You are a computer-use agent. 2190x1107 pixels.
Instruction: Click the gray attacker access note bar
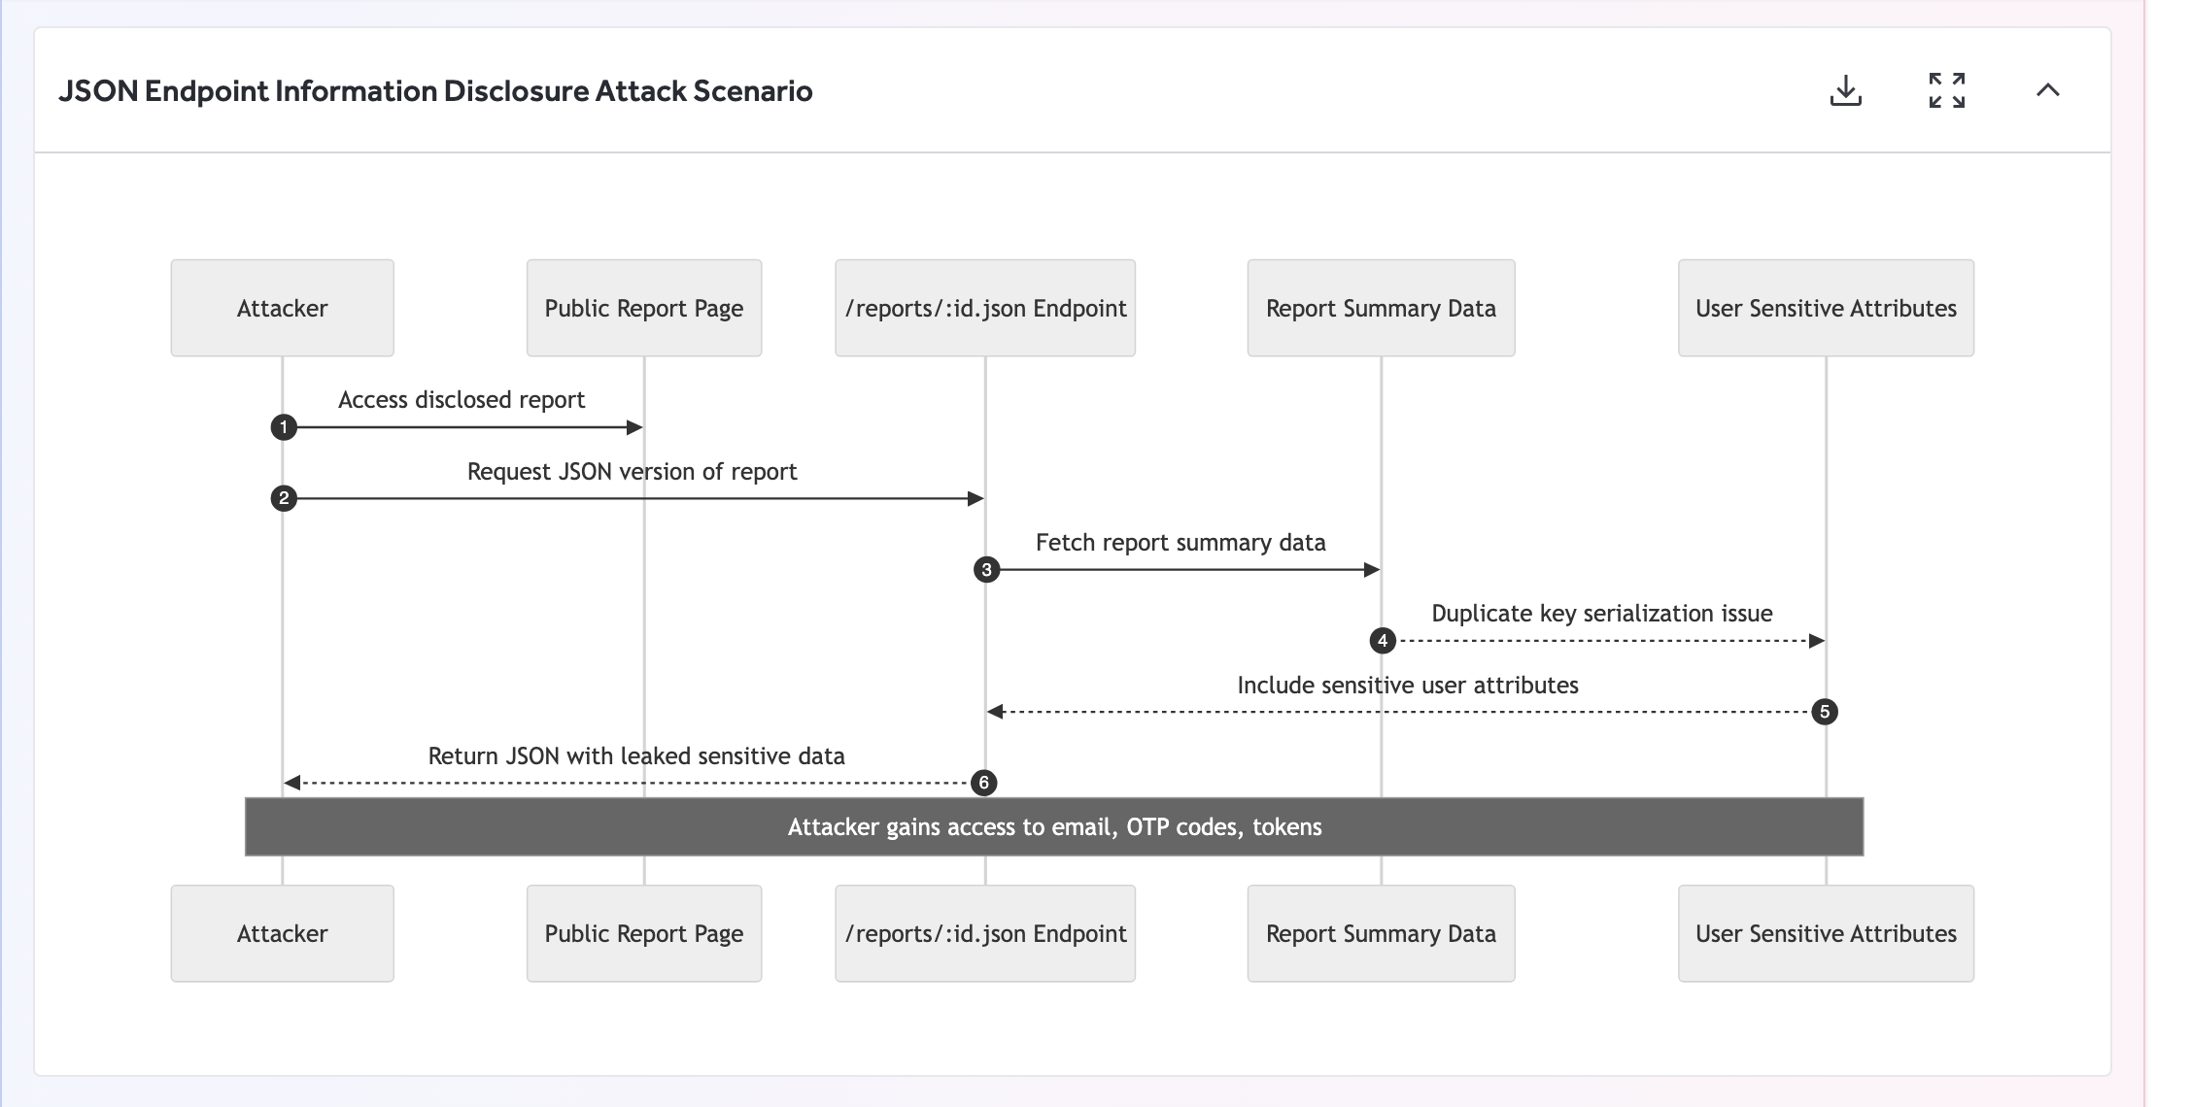(1054, 827)
